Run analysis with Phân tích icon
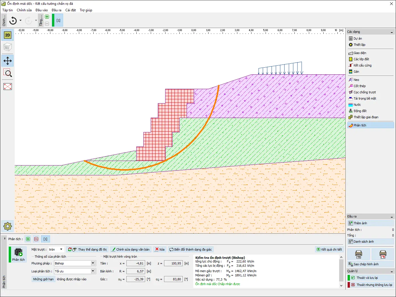The image size is (396, 297). pos(18,254)
